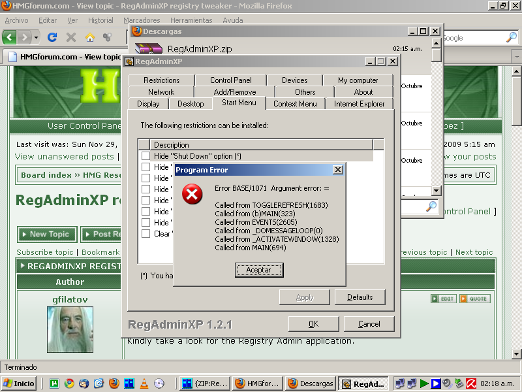The height and width of the screenshot is (392, 522).
Task: Tick the checkbox of the third restriction row
Action: [x=146, y=178]
